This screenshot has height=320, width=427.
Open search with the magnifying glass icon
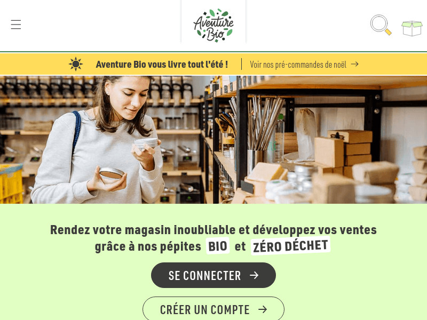click(x=381, y=25)
